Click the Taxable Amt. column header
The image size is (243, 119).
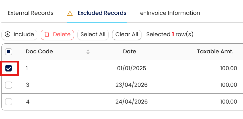tap(215, 52)
